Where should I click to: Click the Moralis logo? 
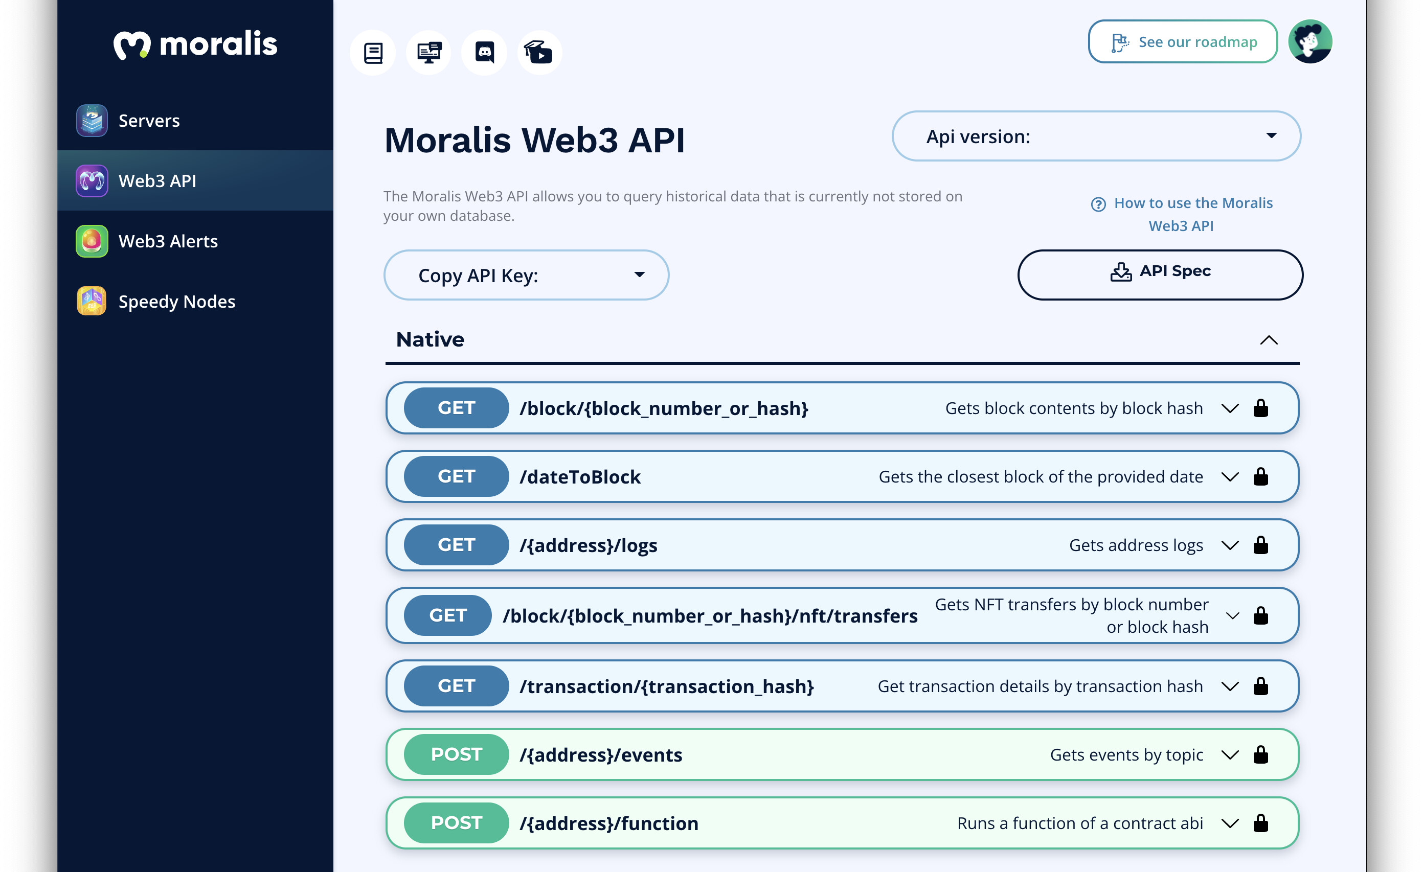click(x=195, y=44)
